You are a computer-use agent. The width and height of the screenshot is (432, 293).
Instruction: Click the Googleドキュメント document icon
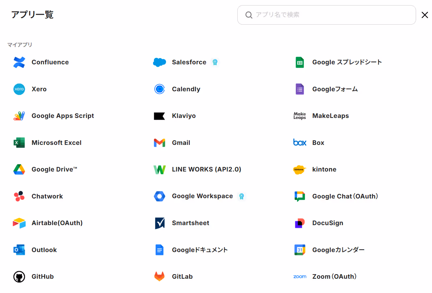(160, 250)
